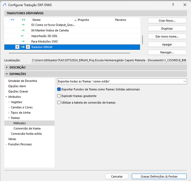Enable Utilizar a tabela de conversão de tramas
The width and height of the screenshot is (191, 181).
point(59,102)
